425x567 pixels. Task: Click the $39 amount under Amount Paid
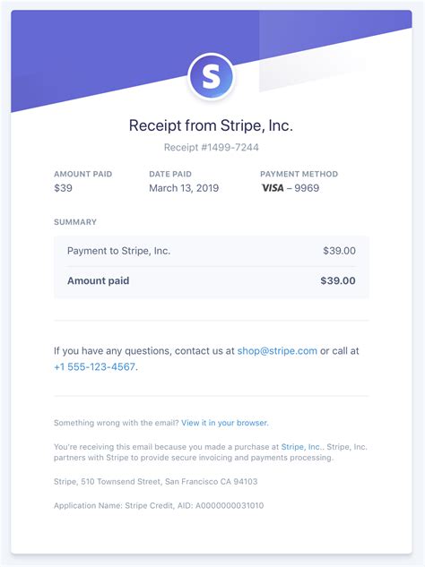tap(63, 188)
